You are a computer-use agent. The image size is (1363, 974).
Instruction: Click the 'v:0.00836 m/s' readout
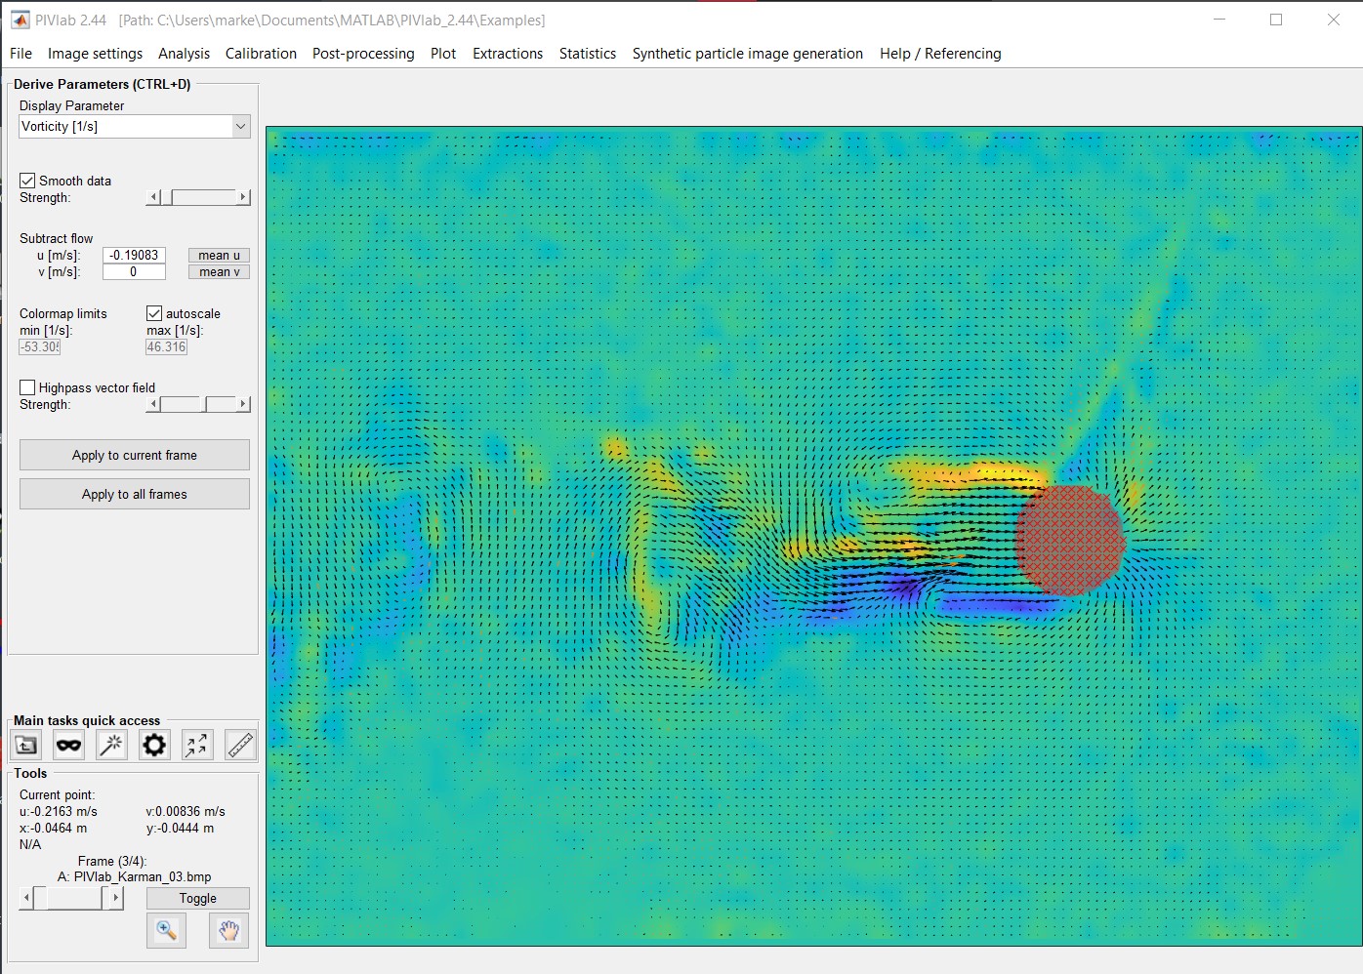[186, 812]
